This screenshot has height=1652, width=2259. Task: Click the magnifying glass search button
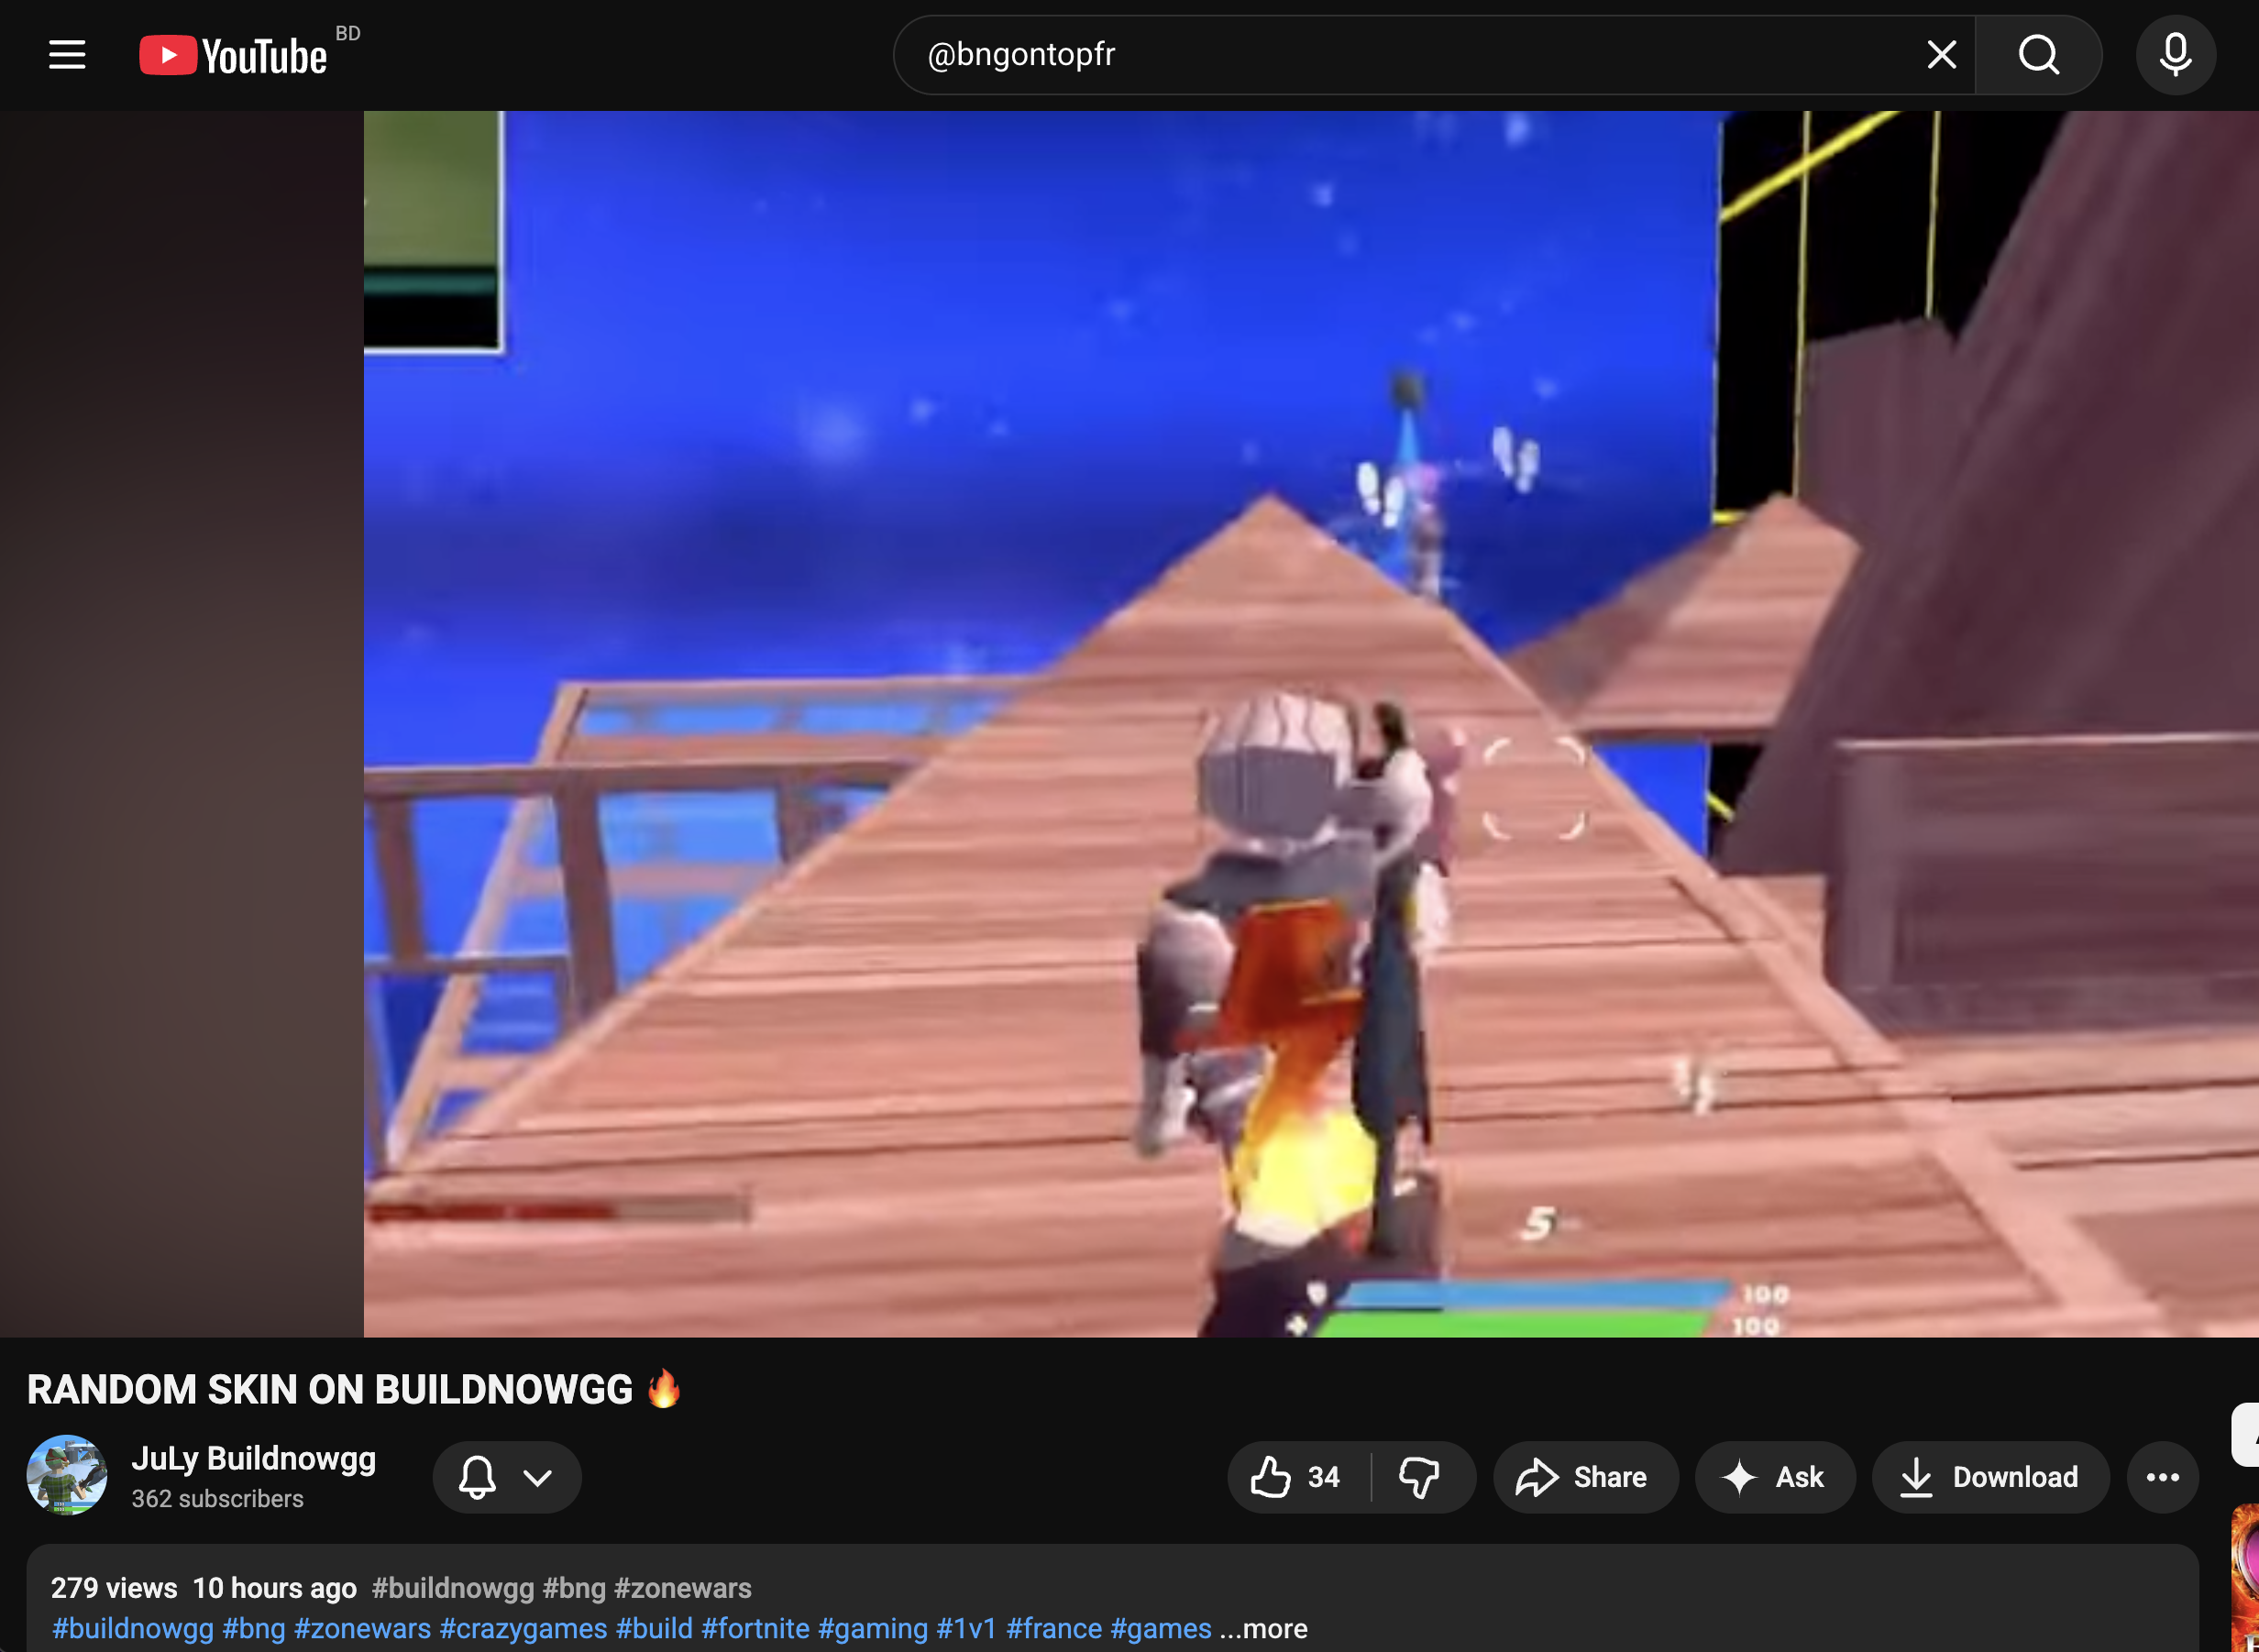click(2038, 55)
